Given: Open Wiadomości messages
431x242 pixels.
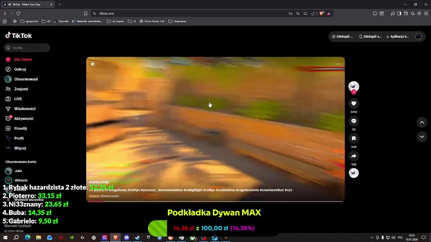Looking at the screenshot, I should click(21, 109).
